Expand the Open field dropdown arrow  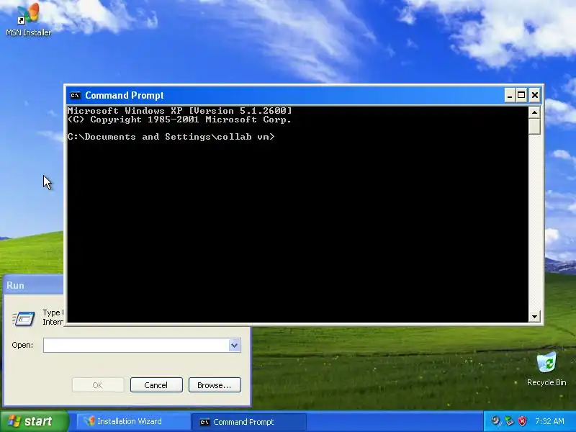coord(235,346)
